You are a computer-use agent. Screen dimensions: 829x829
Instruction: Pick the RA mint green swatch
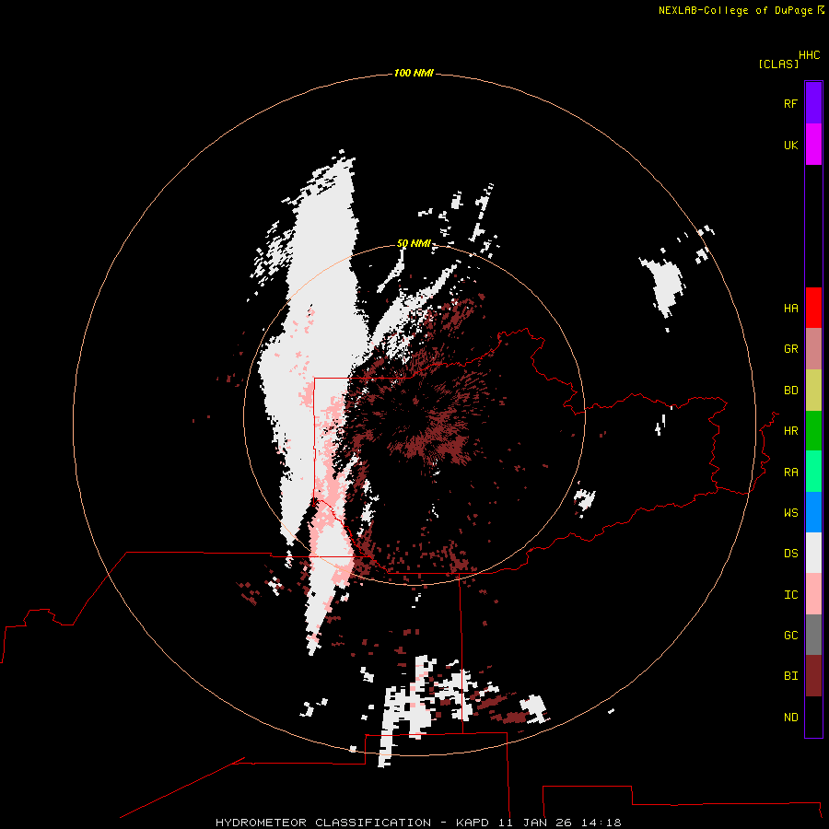pos(813,472)
